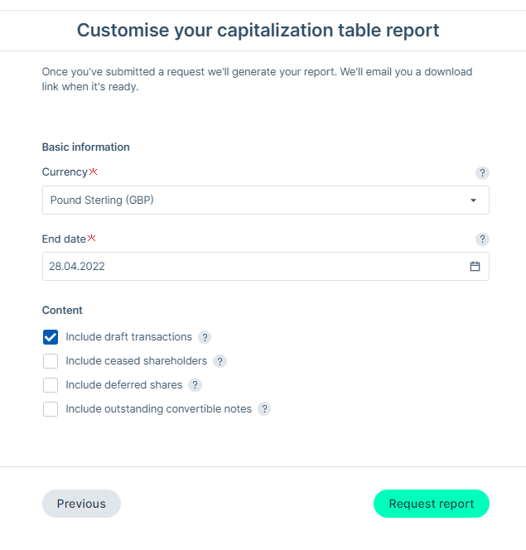Focus the 28.04.2022 end date field
Screen dimensions: 526x550
point(265,266)
